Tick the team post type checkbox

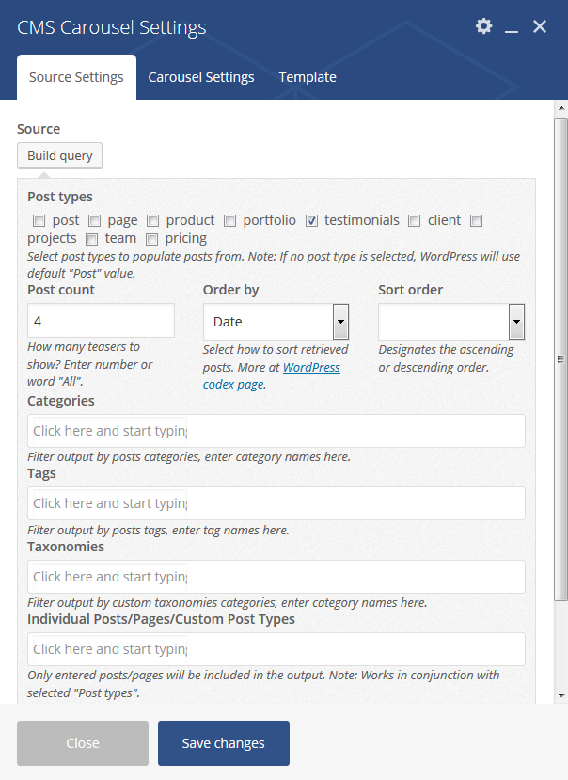coord(91,240)
